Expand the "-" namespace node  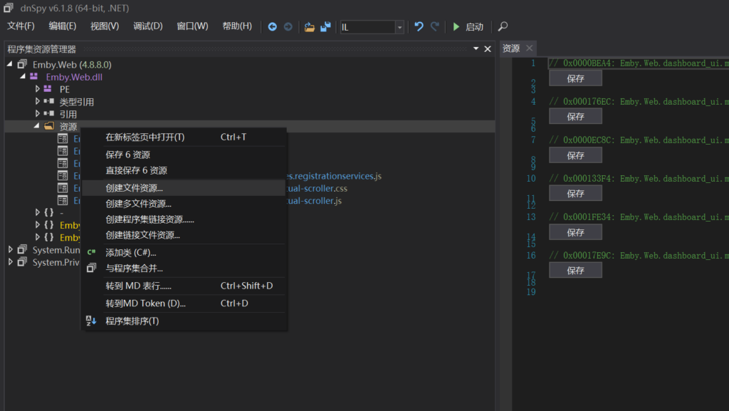tap(37, 212)
